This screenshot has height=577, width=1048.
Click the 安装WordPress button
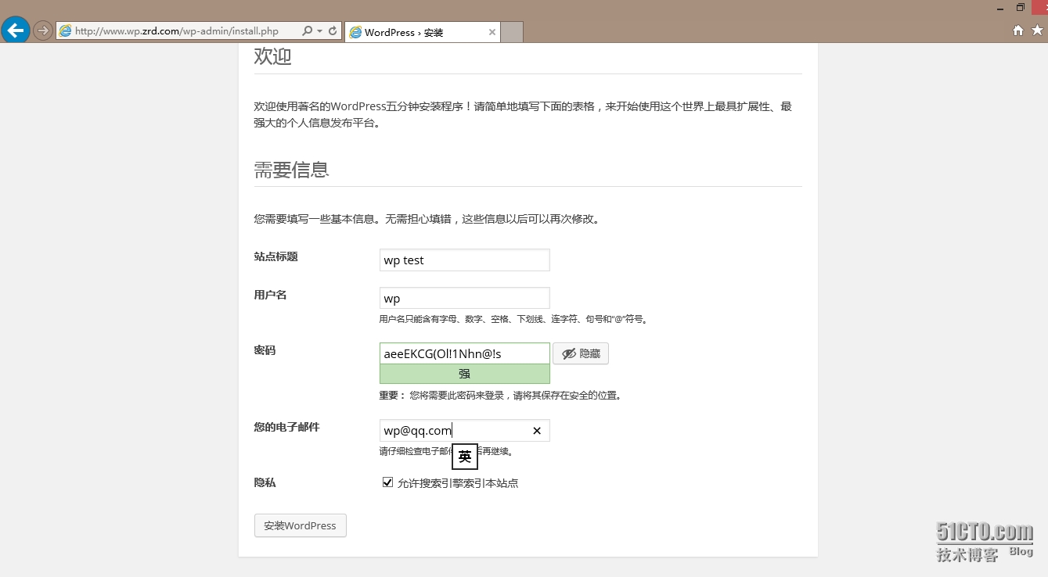[x=301, y=525]
